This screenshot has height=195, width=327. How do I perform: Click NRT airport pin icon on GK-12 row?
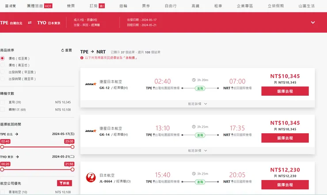pyautogui.click(x=232, y=88)
